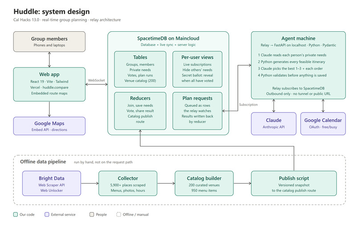Click 'Groups, members' in Tables box

(140, 65)
